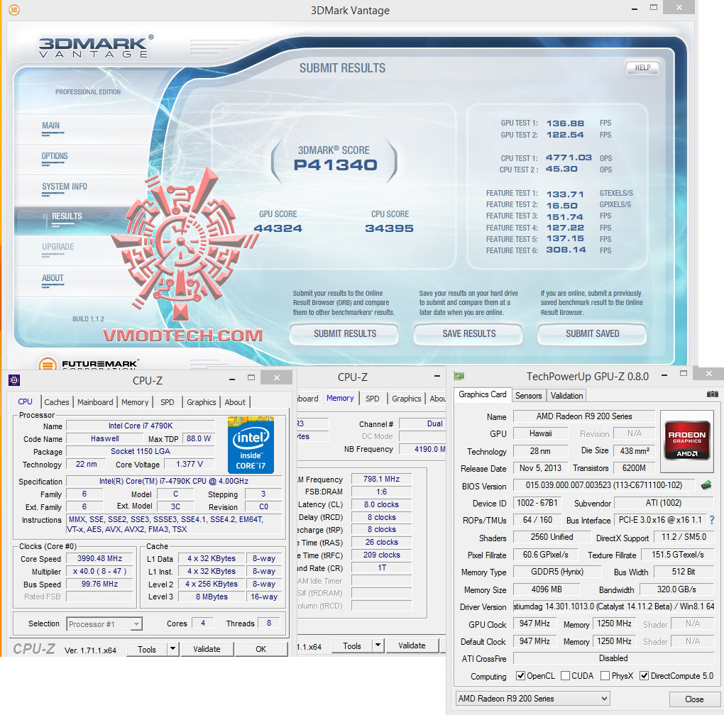This screenshot has width=724, height=715.
Task: Click the Driver Version field in GPU-Z
Action: 614,606
